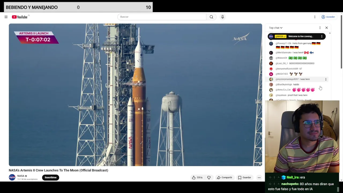Click @tuyabean 'proof that I was here' message
This screenshot has height=193, width=343.
(297, 95)
